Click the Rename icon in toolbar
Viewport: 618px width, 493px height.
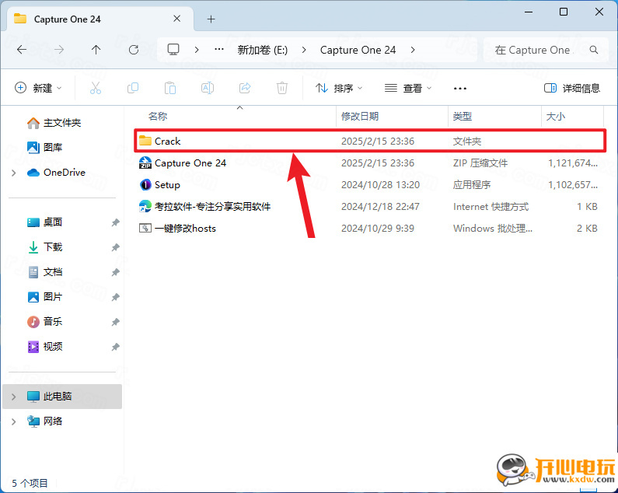click(208, 88)
